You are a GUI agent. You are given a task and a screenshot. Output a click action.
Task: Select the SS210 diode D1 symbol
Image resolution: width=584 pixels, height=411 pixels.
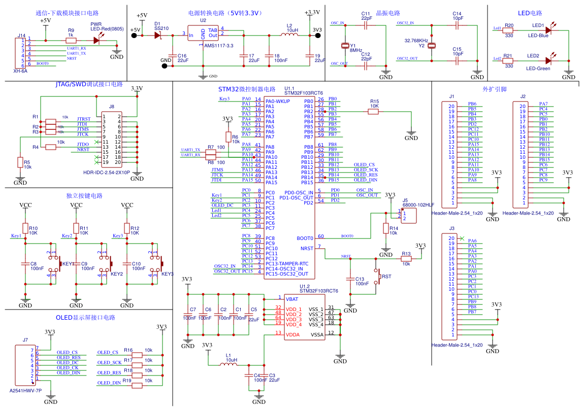pyautogui.click(x=157, y=35)
